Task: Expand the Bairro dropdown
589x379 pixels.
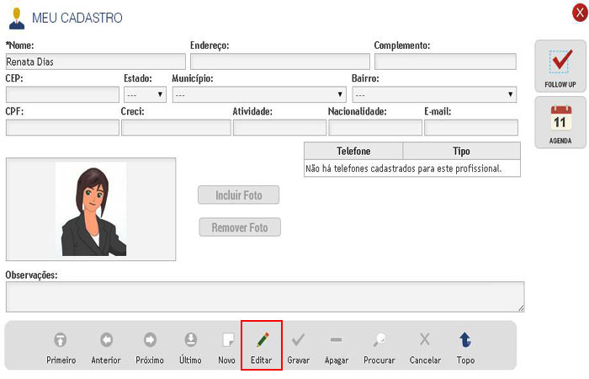Action: [x=434, y=94]
